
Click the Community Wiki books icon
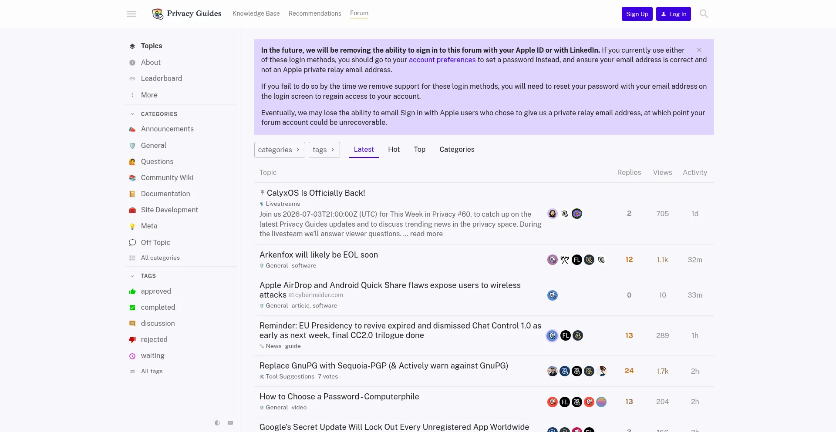tap(132, 178)
